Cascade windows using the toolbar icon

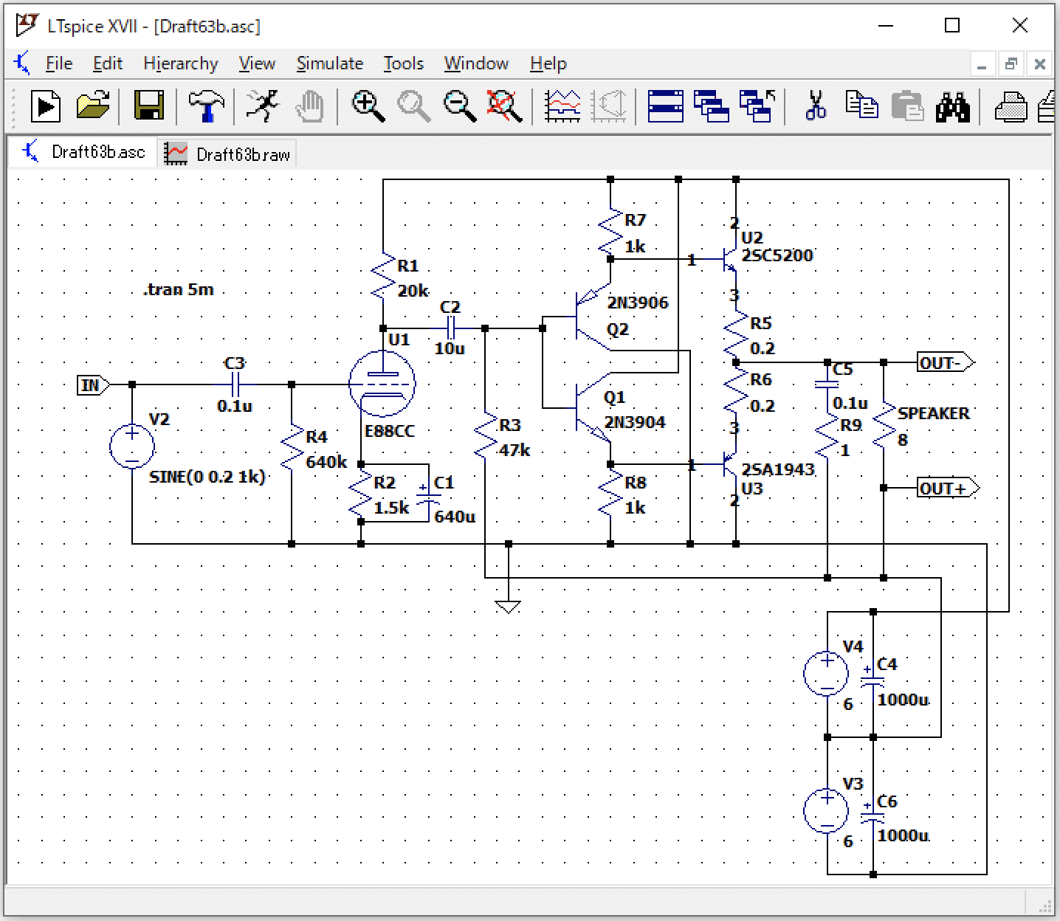(712, 107)
